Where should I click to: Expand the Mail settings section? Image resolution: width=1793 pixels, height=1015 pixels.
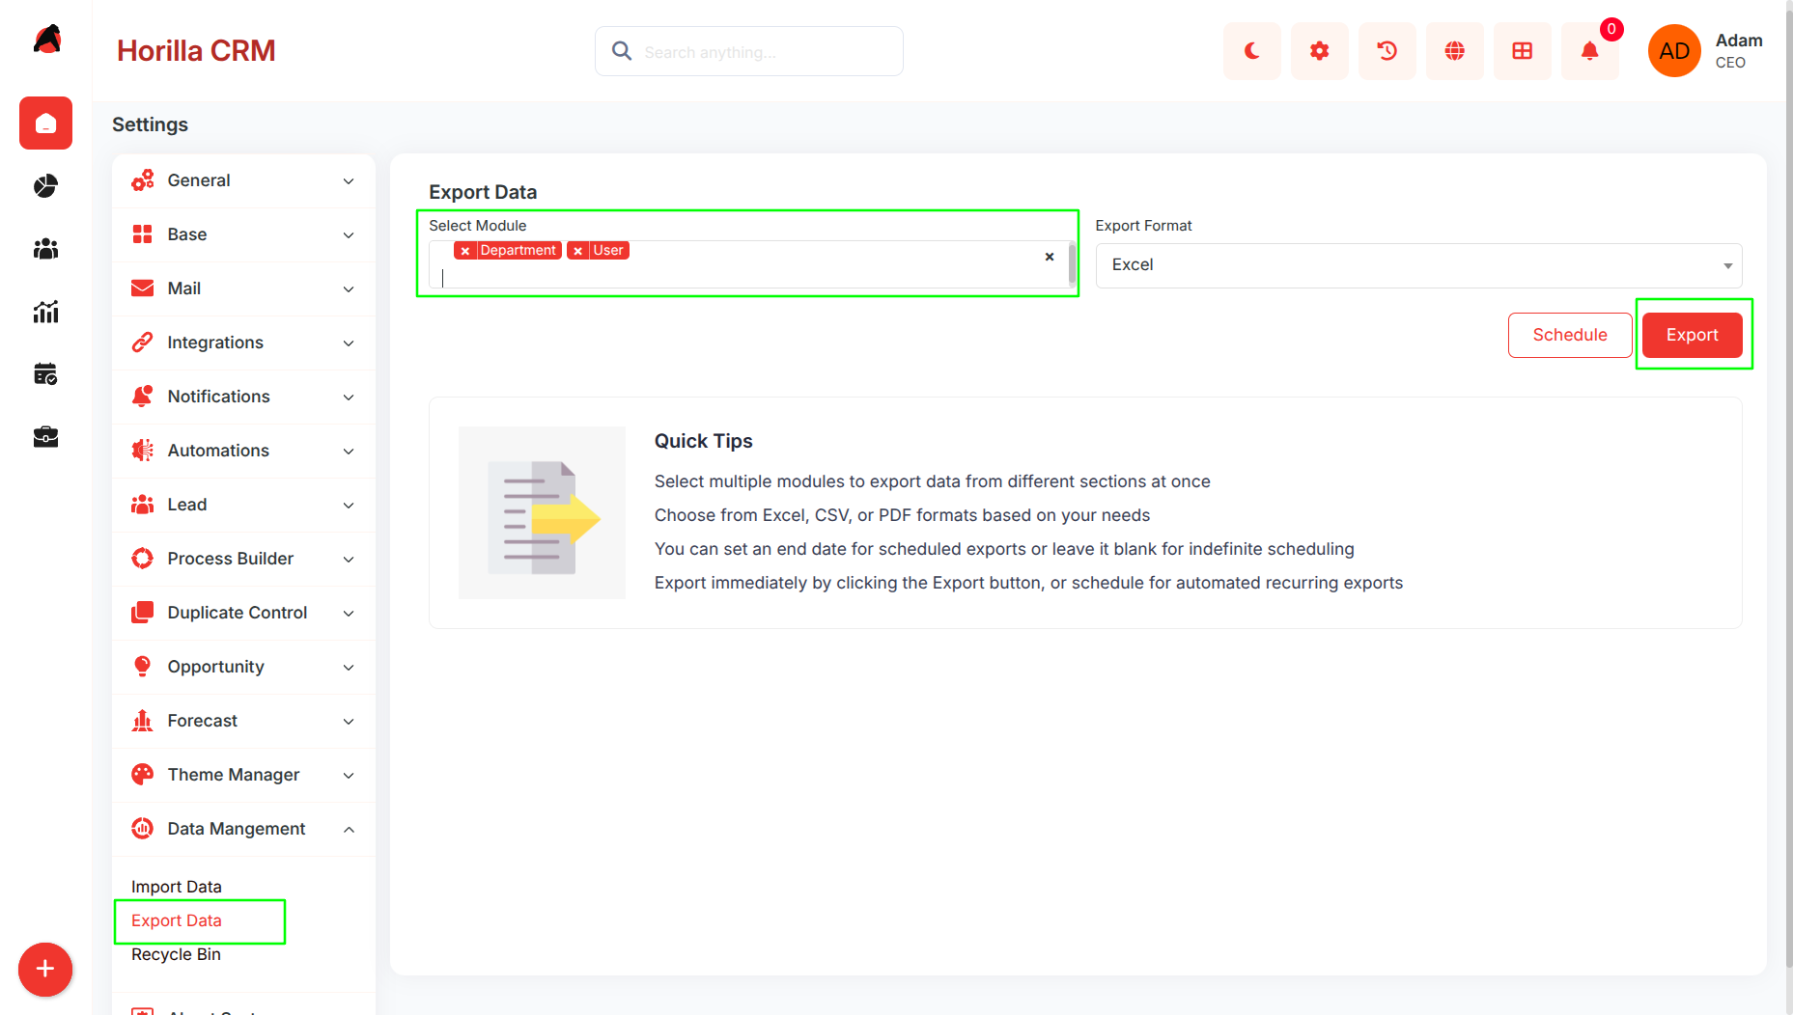[x=243, y=288]
